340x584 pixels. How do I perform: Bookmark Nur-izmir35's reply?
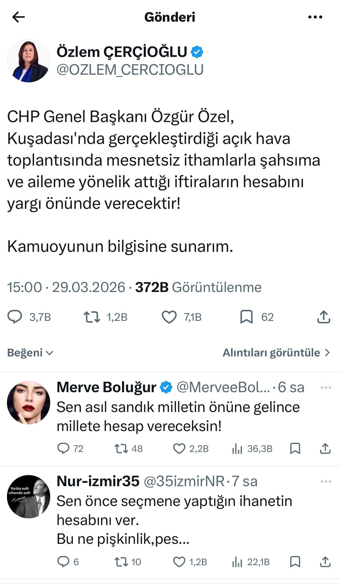coord(295,562)
